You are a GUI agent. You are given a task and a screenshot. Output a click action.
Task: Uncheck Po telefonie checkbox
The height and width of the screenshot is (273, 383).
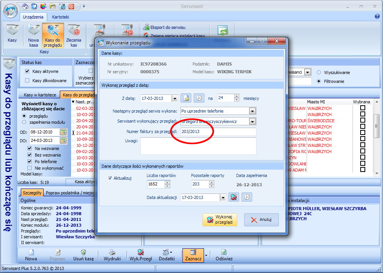[x=30, y=162]
